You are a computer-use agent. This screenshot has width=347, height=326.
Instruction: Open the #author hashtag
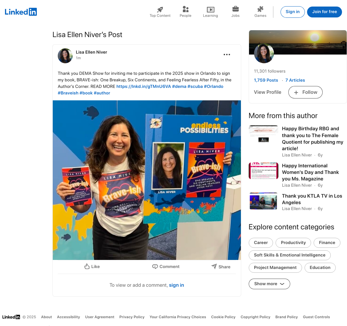(102, 93)
